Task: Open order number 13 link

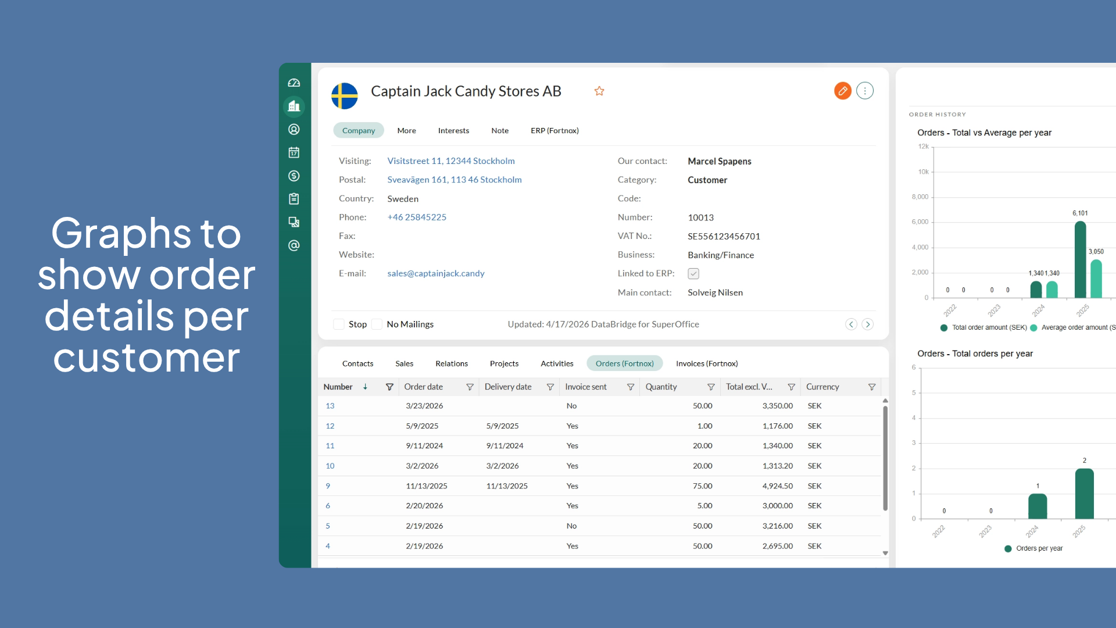Action: click(330, 406)
